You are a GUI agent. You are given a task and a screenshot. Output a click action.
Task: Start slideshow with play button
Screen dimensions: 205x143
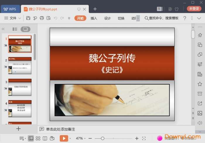[x=64, y=138]
